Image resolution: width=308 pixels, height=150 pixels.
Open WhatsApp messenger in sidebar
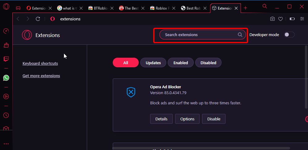6,78
